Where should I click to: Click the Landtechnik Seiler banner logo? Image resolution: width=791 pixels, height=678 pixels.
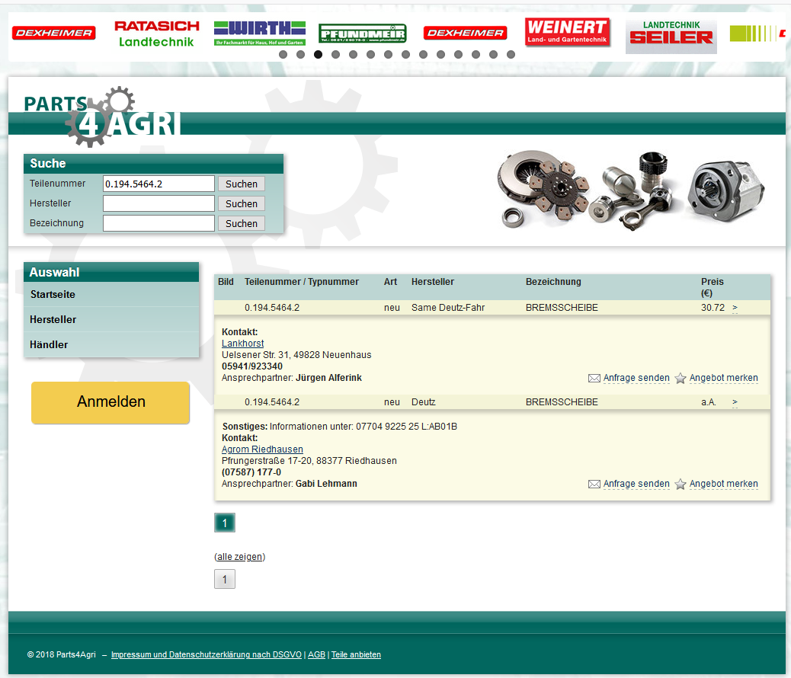671,35
